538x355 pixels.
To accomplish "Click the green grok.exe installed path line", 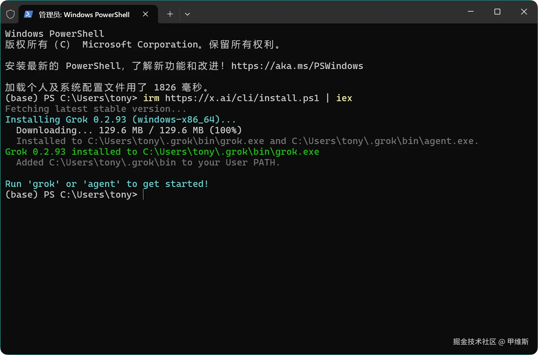I will pos(162,152).
